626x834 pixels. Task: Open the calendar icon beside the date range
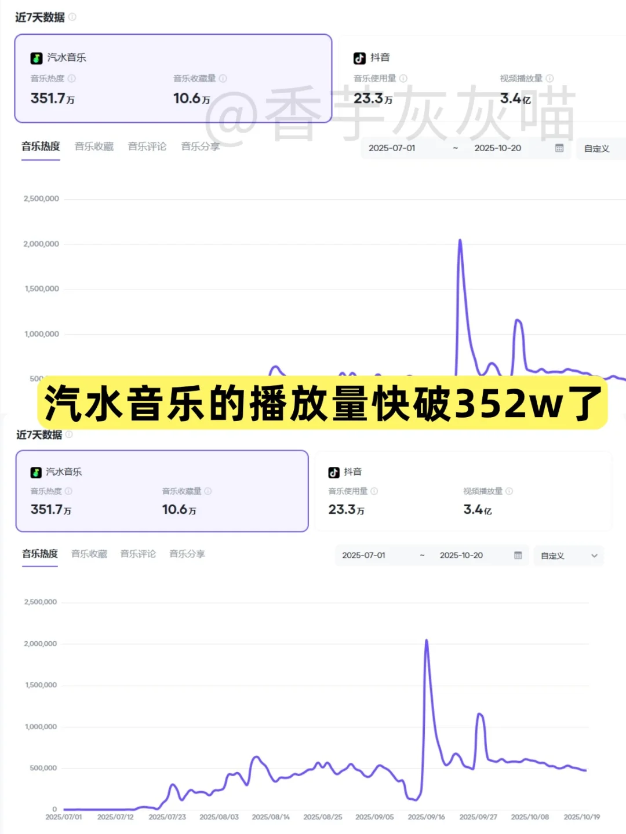pyautogui.click(x=558, y=148)
